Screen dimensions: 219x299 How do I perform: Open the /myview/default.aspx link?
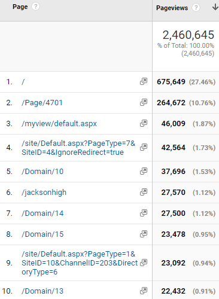tap(59, 124)
